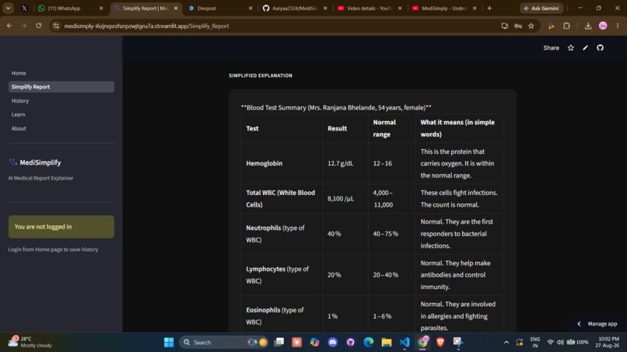Click the Share button in Streamlit toolbar
627x352 pixels.
click(551, 48)
